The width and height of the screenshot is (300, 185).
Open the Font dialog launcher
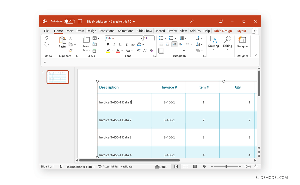click(154, 56)
